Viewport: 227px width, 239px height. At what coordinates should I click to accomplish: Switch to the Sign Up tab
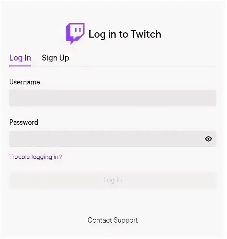pyautogui.click(x=55, y=58)
